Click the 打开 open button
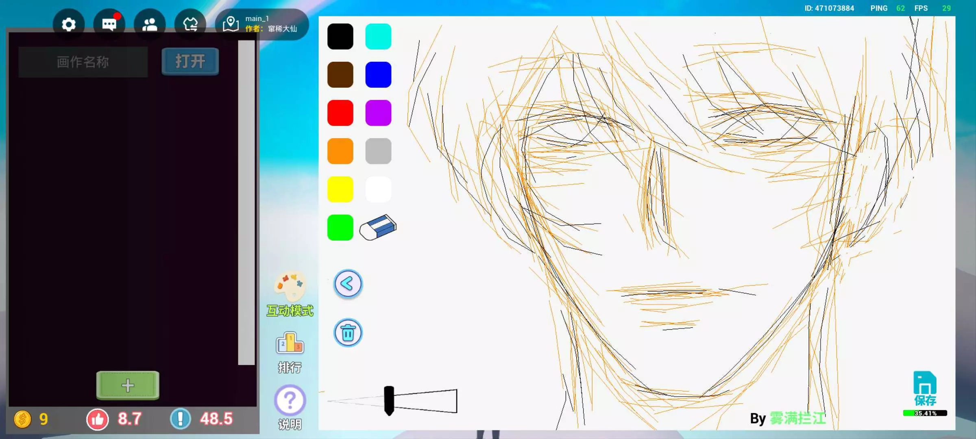The width and height of the screenshot is (976, 439). pyautogui.click(x=190, y=61)
